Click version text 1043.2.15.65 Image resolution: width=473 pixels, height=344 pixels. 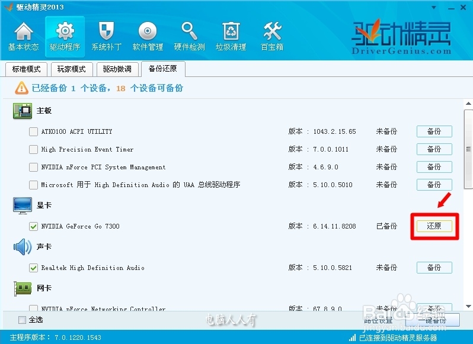(334, 131)
